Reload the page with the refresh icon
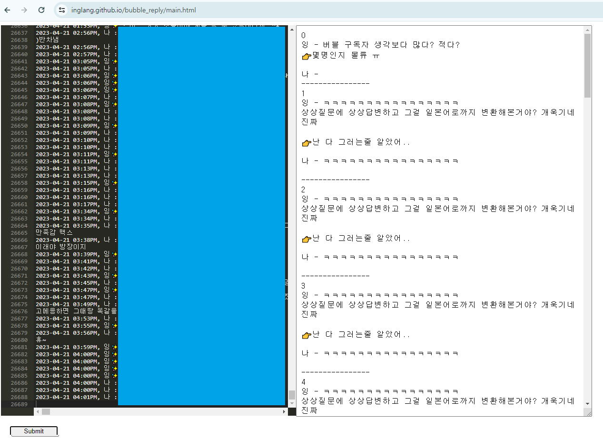The image size is (603, 440). coord(41,10)
